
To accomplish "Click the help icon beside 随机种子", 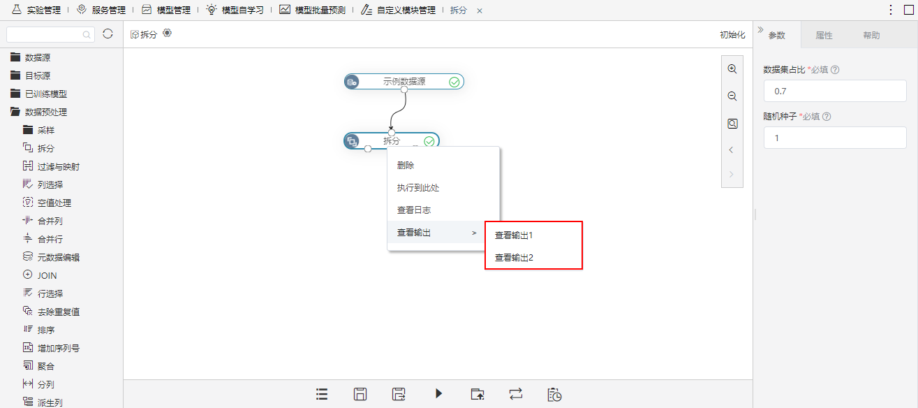I will pyautogui.click(x=827, y=117).
